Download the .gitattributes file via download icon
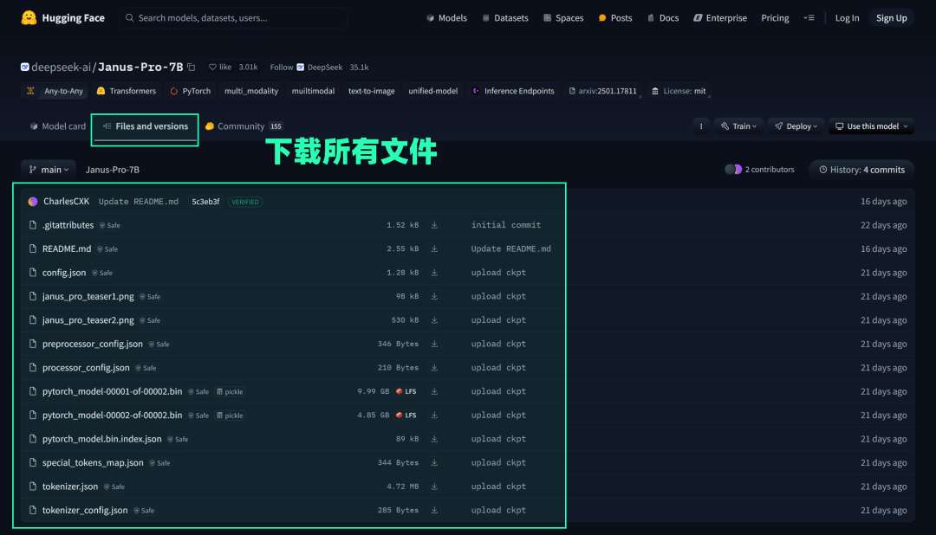 [x=434, y=225]
